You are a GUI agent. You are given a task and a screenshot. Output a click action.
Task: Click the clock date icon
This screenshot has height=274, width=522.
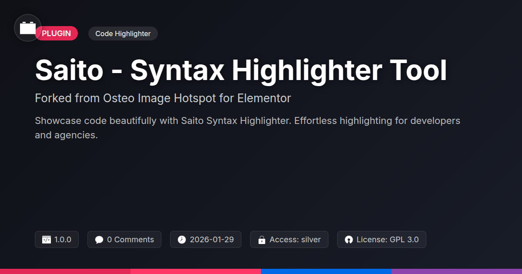point(182,240)
